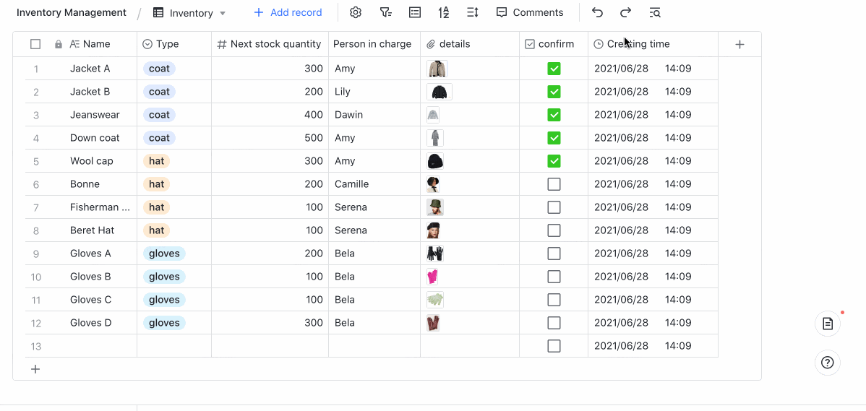This screenshot has width=866, height=411.
Task: Open the settings gear in toolbar
Action: [356, 12]
